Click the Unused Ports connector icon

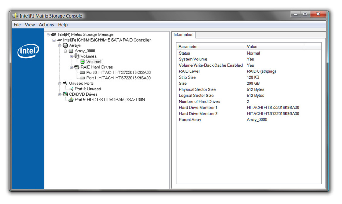65,83
